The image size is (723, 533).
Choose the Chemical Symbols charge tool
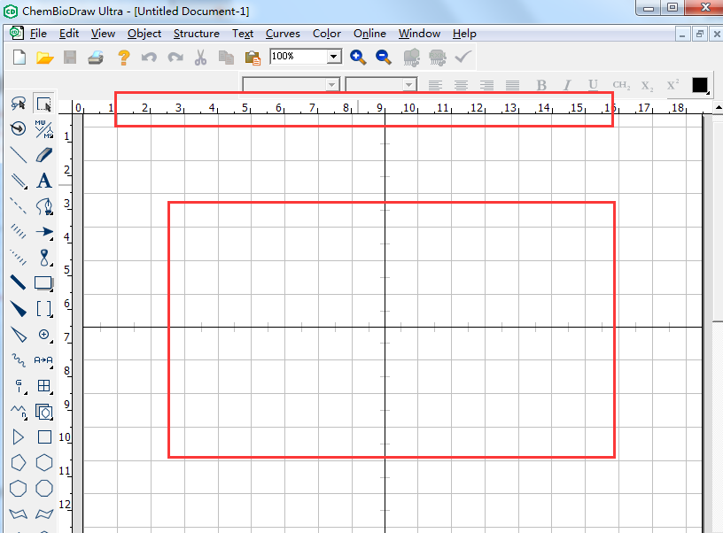coord(44,335)
